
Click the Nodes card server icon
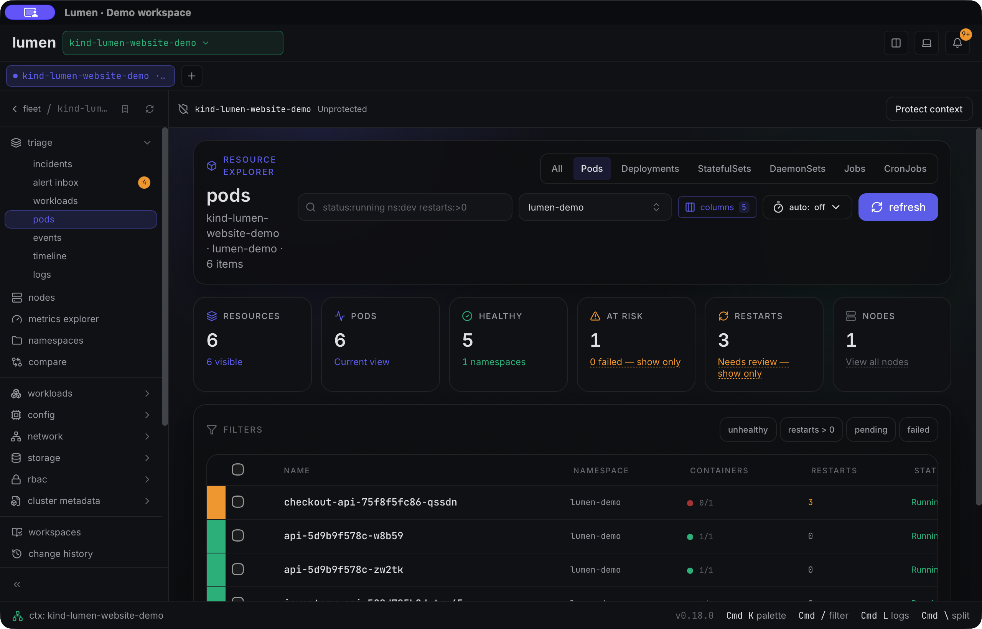pyautogui.click(x=851, y=316)
